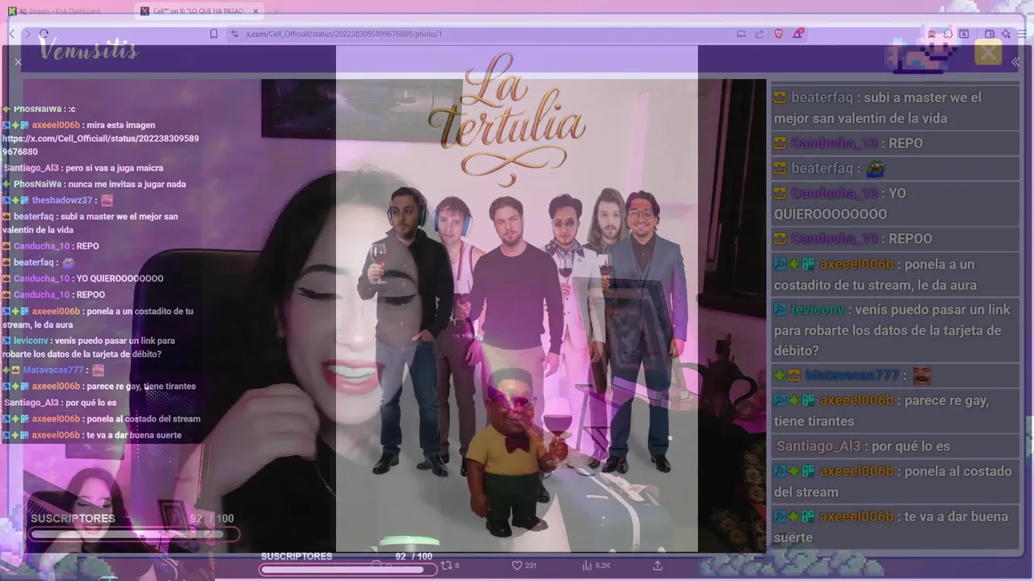This screenshot has width=1034, height=581.
Task: Click message 'YO QUIEROOOOOOOO' in right chat
Action: pos(840,203)
